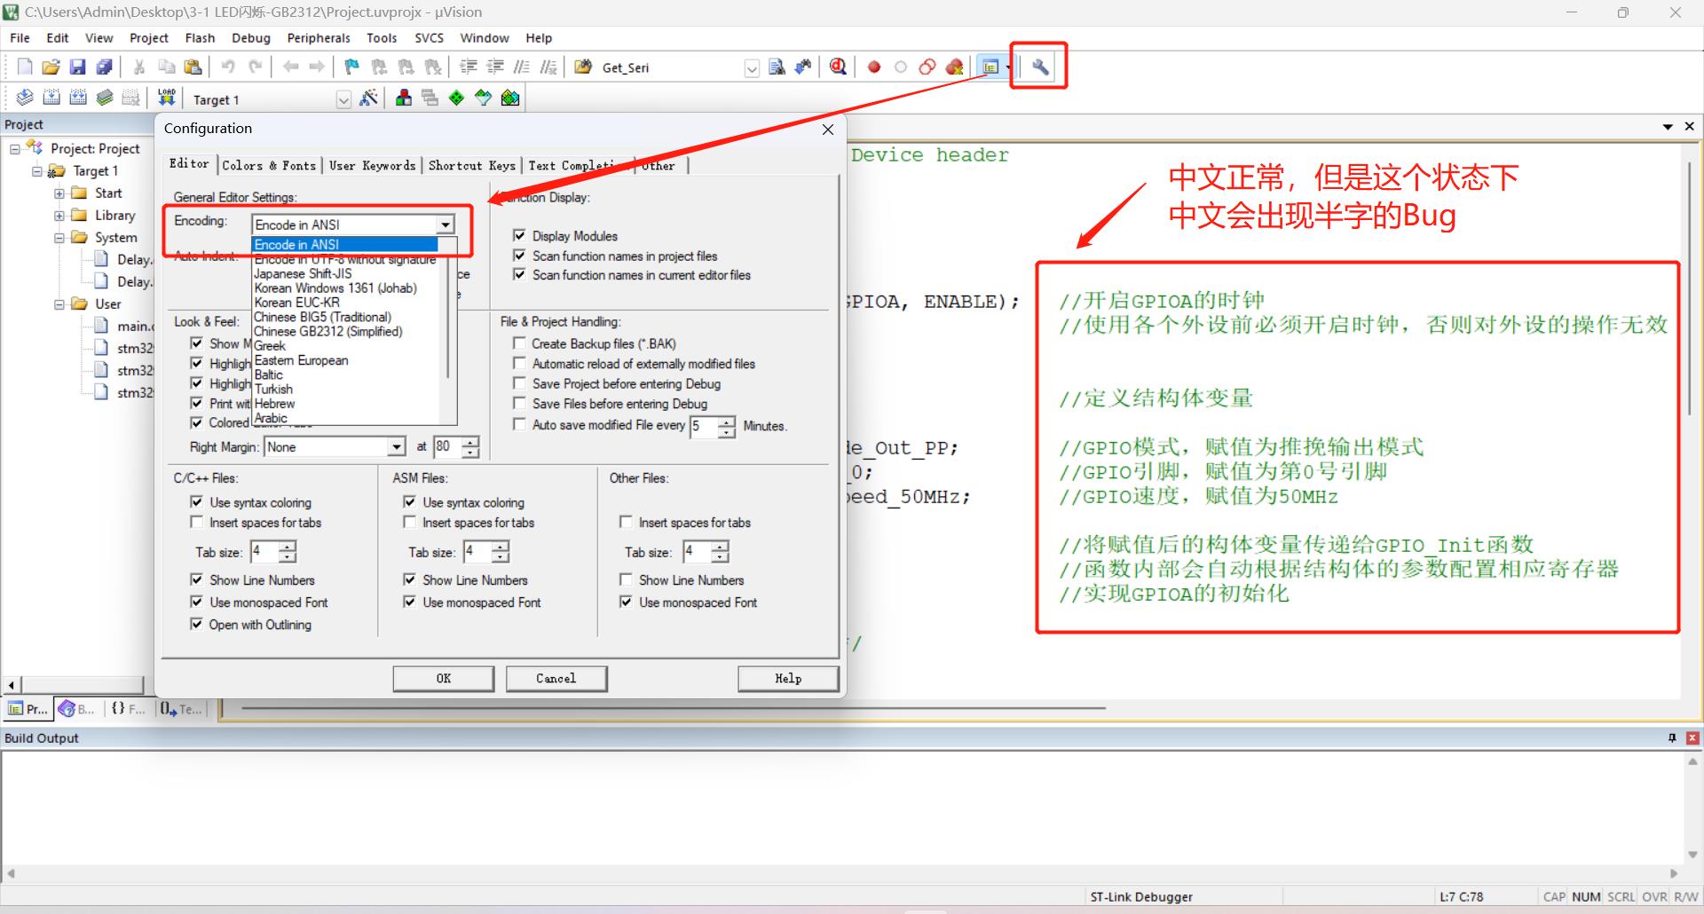The image size is (1704, 914).
Task: Click the Indent selection toolbar icon
Action: coord(468,67)
